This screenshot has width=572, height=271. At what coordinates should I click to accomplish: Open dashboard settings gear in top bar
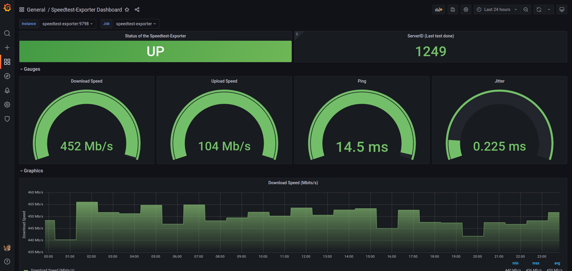point(466,10)
